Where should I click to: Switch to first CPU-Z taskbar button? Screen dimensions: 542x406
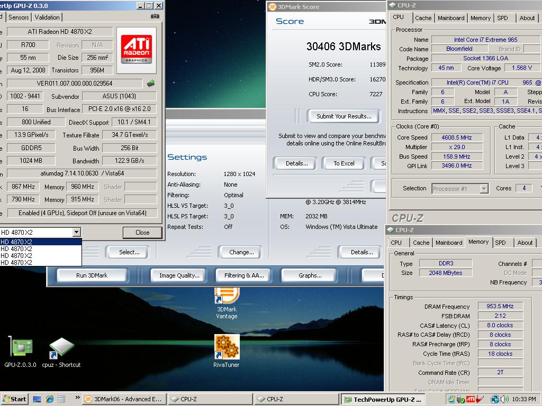pyautogui.click(x=210, y=399)
